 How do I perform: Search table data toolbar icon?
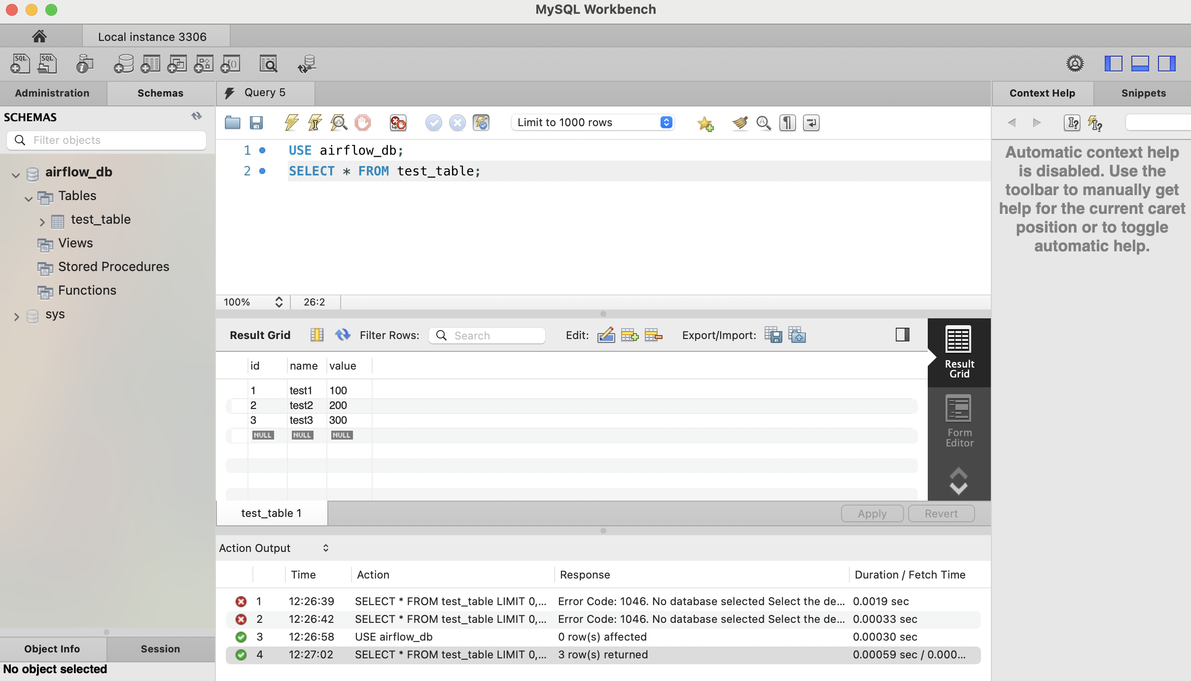[x=269, y=64]
